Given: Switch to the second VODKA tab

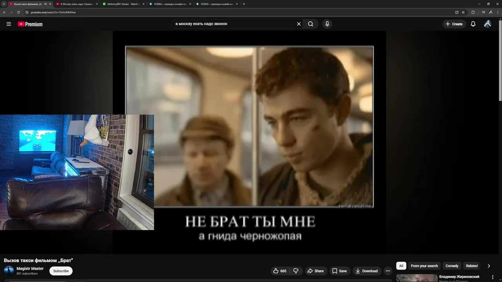Looking at the screenshot, I should coord(216,4).
